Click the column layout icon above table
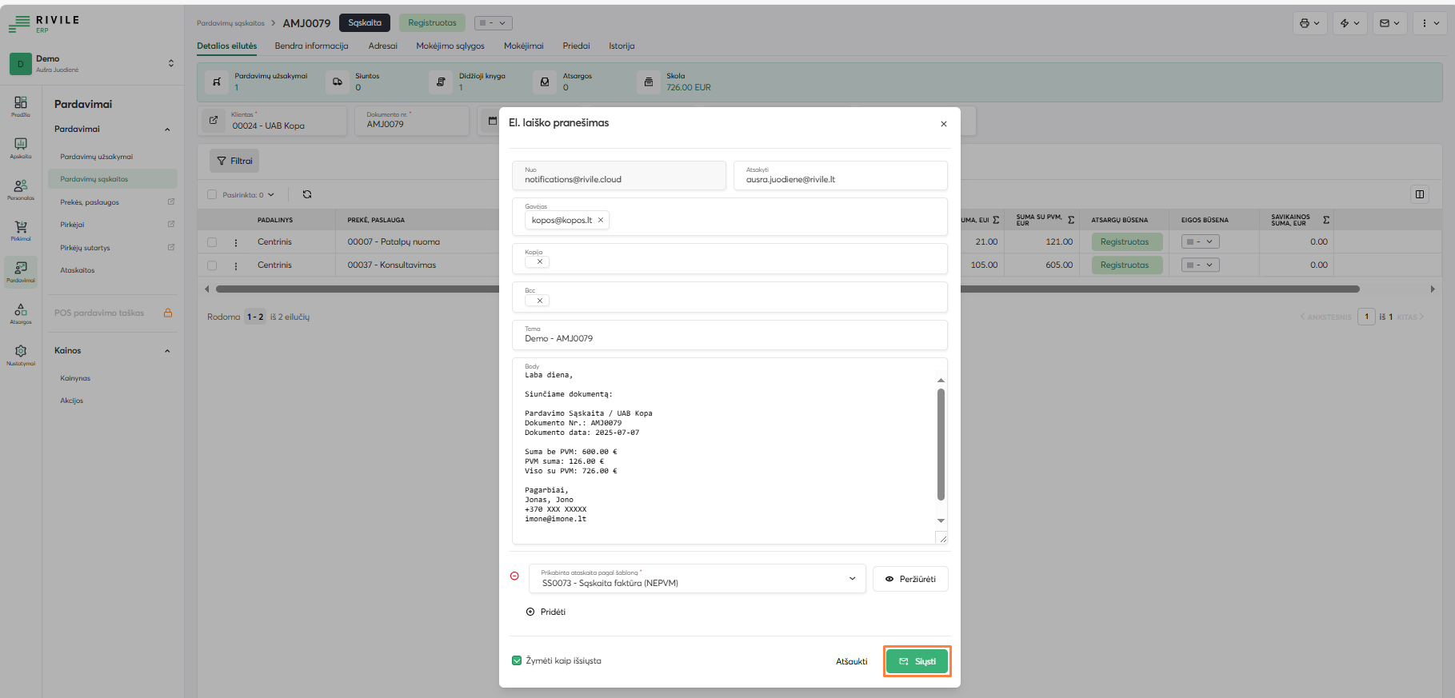Screen dimensions: 1455x698 (x=1420, y=194)
